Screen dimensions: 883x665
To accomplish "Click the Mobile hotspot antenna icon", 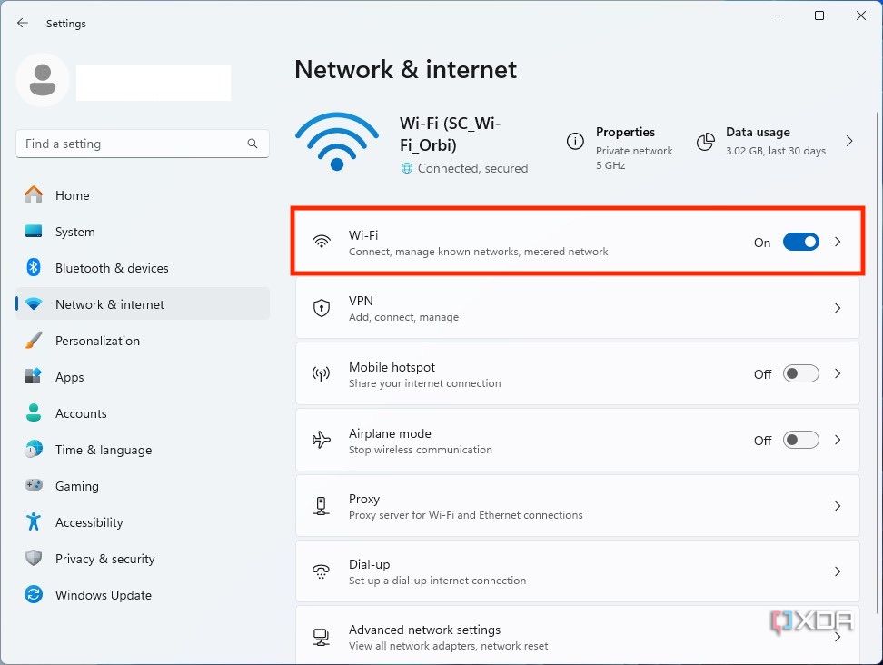I will [x=322, y=374].
